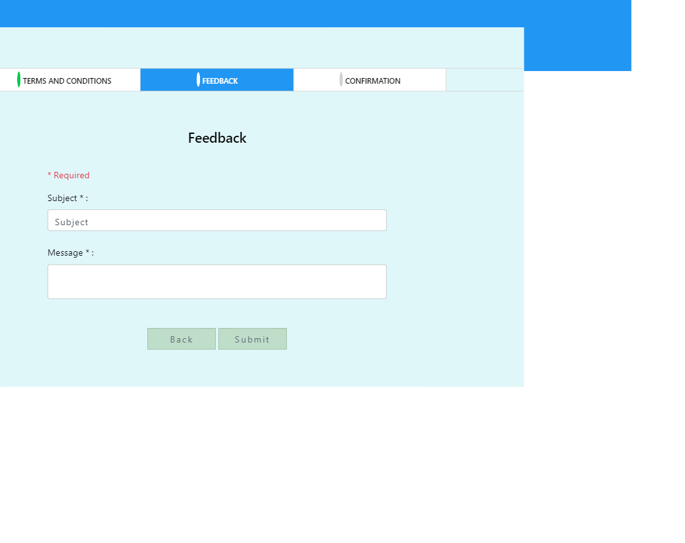Click the empty panel space right of Subject field
Viewport: 685px width, 543px height.
[x=455, y=221]
